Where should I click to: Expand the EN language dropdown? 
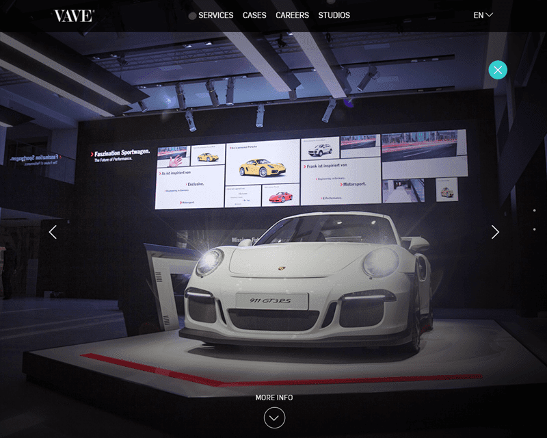pyautogui.click(x=483, y=15)
